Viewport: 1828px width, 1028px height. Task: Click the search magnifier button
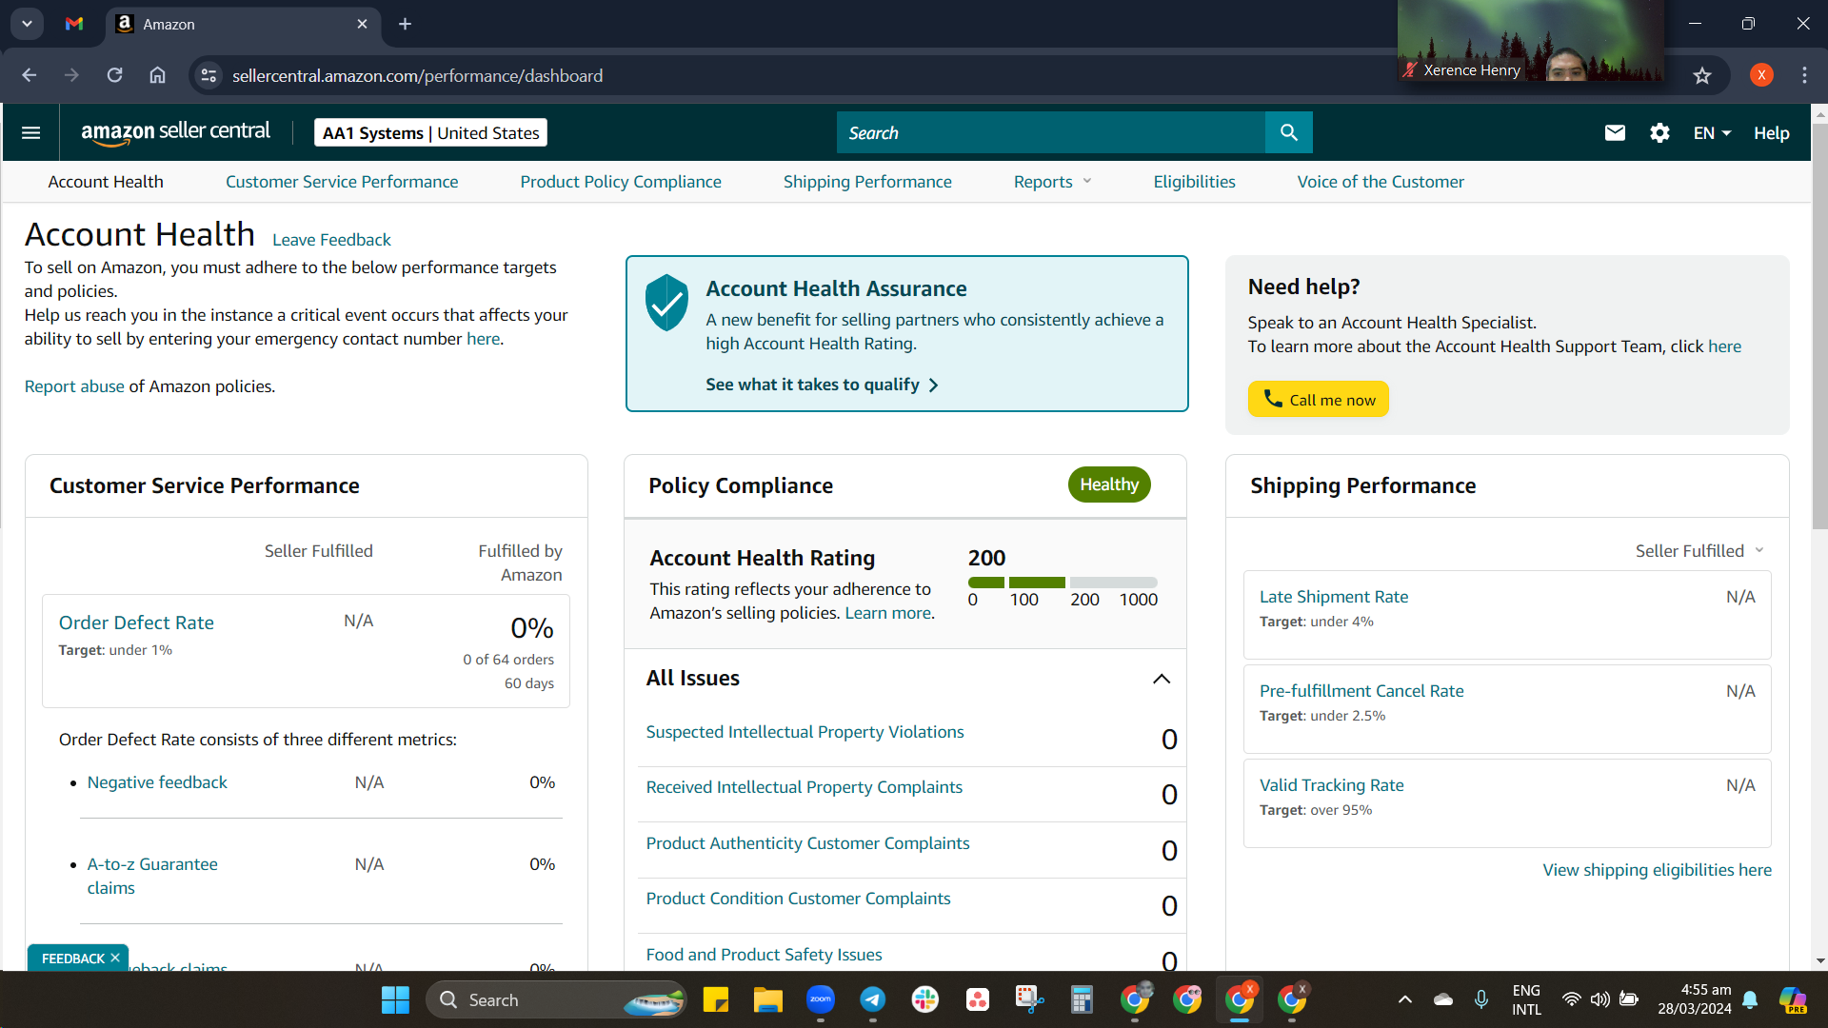point(1288,132)
